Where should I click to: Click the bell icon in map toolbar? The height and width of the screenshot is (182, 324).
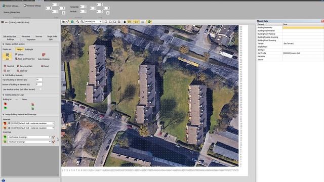pos(125,22)
